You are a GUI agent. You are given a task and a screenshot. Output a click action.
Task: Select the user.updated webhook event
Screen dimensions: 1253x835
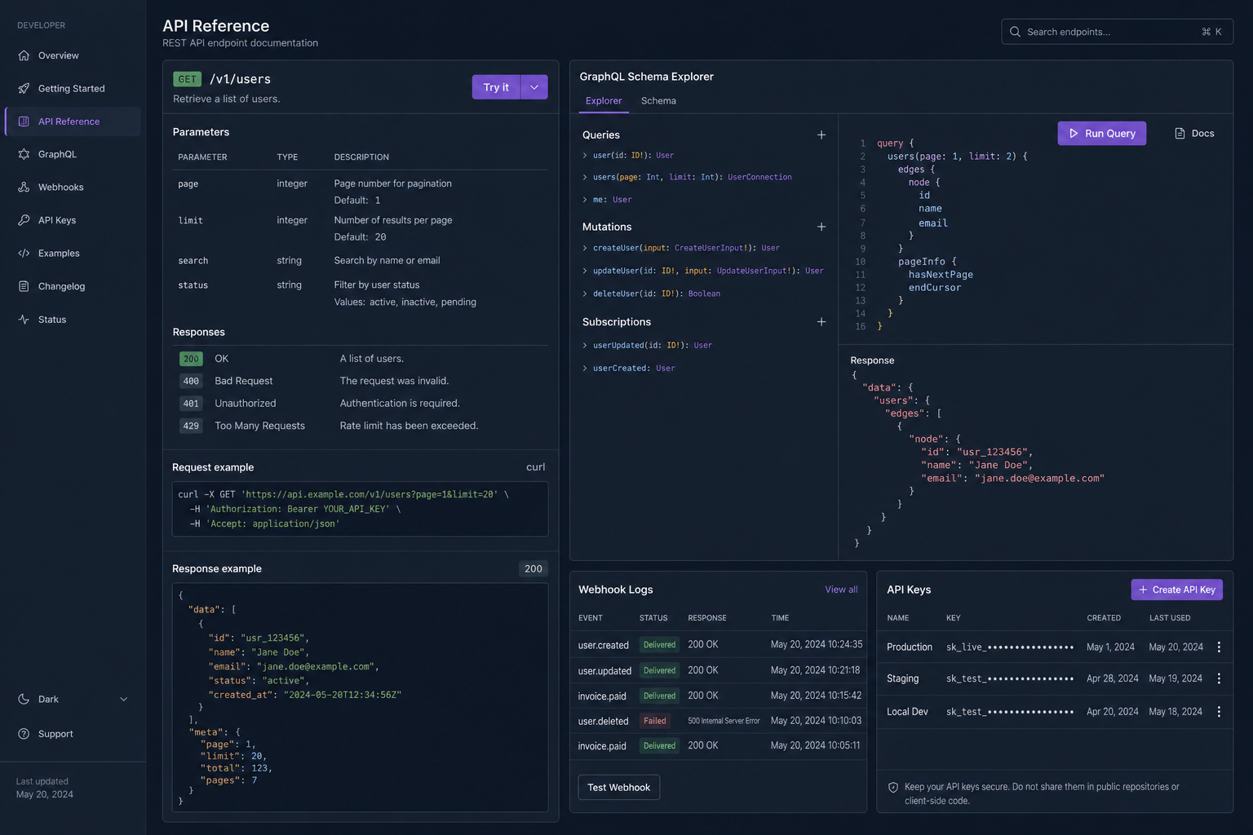(x=604, y=671)
